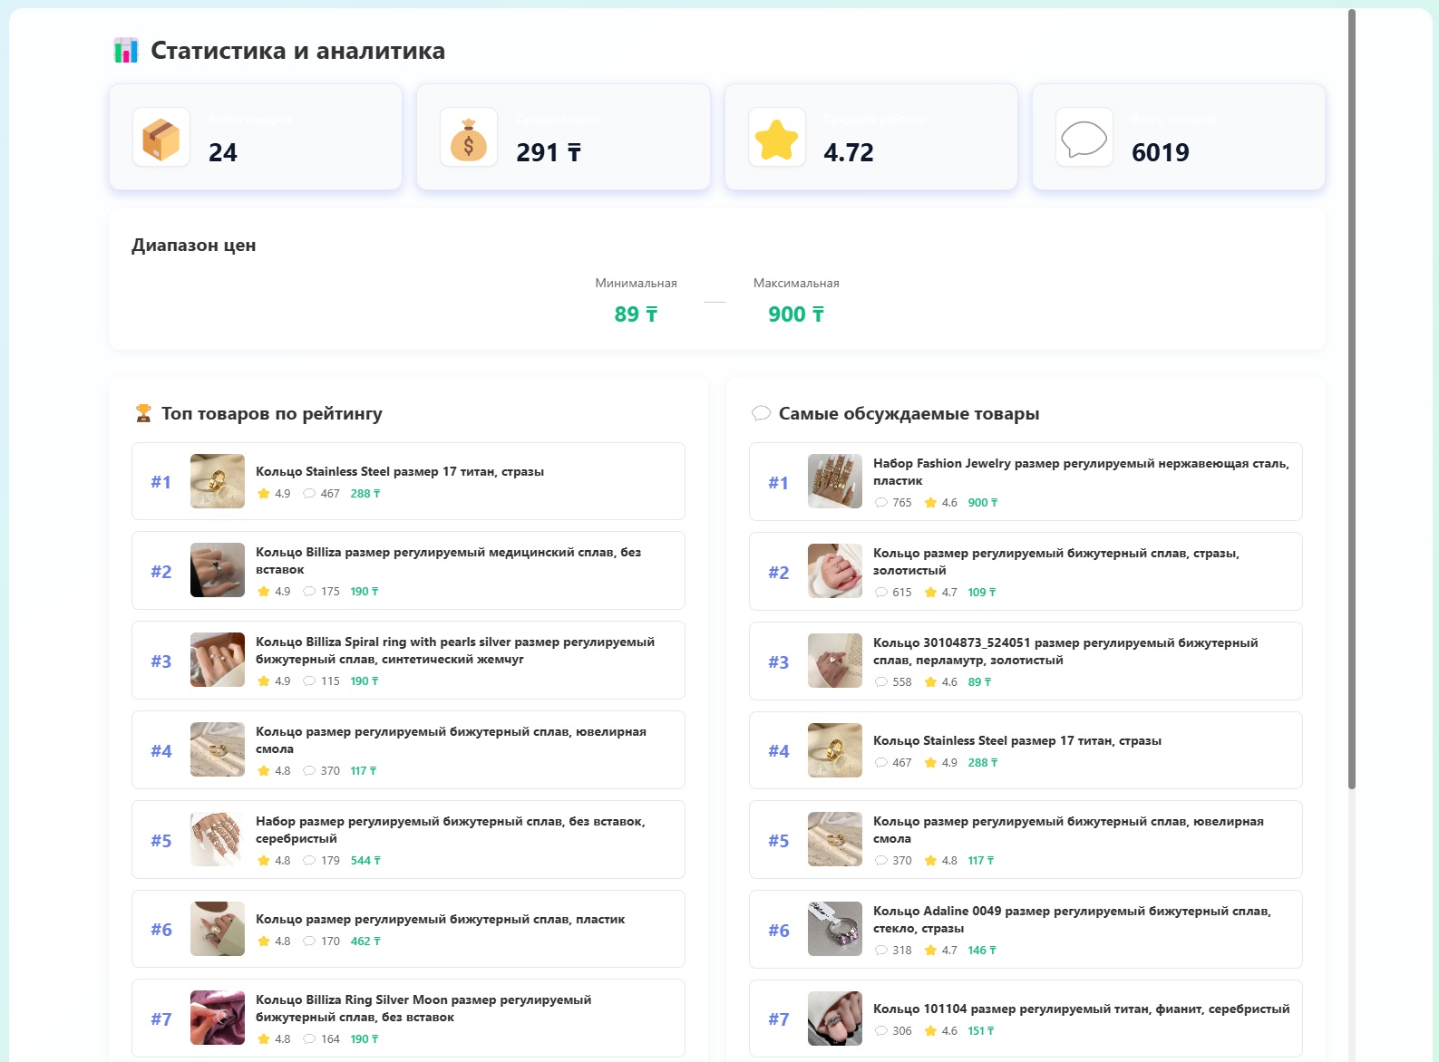Image resolution: width=1439 pixels, height=1062 pixels.
Task: Click the speech bubble reviews icon
Action: pos(1084,138)
